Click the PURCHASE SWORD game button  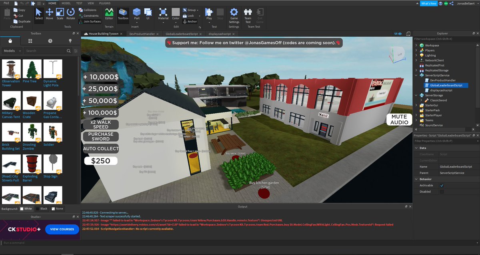pos(101,136)
